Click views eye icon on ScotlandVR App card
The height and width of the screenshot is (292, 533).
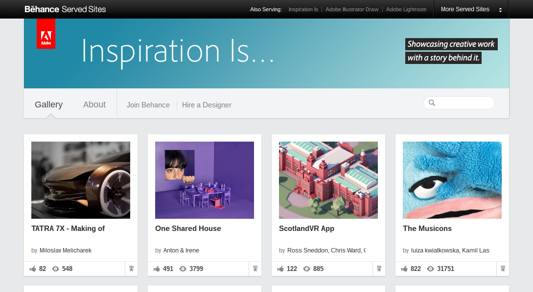(x=306, y=269)
